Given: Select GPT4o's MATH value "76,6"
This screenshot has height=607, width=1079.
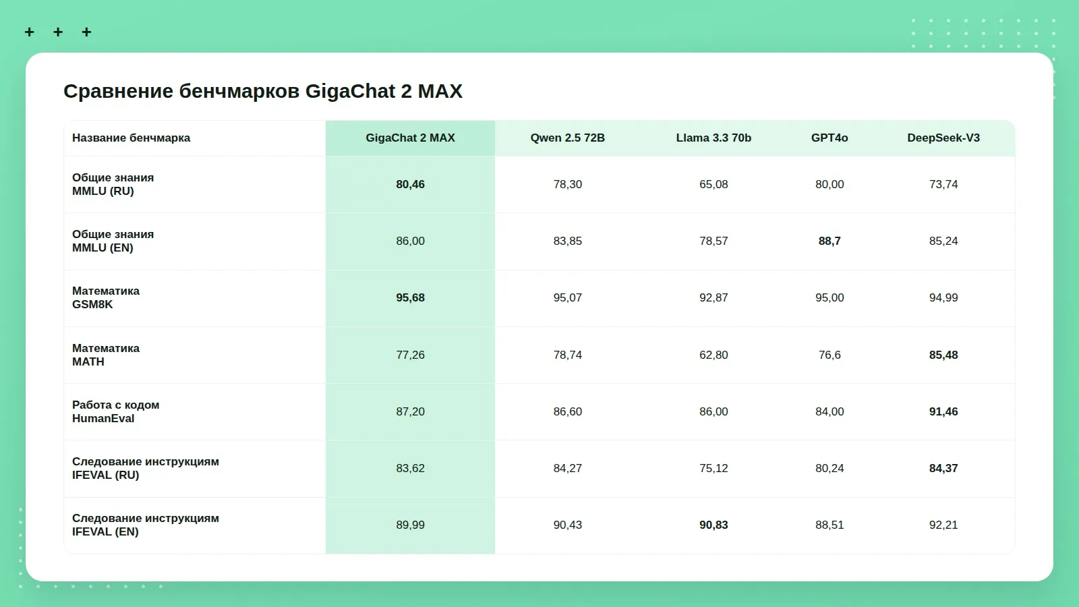Looking at the screenshot, I should pos(829,355).
